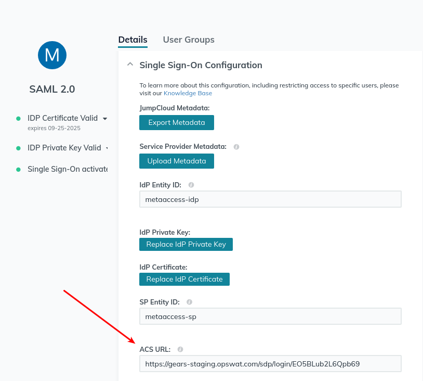Open the Knowledge Base link

188,93
